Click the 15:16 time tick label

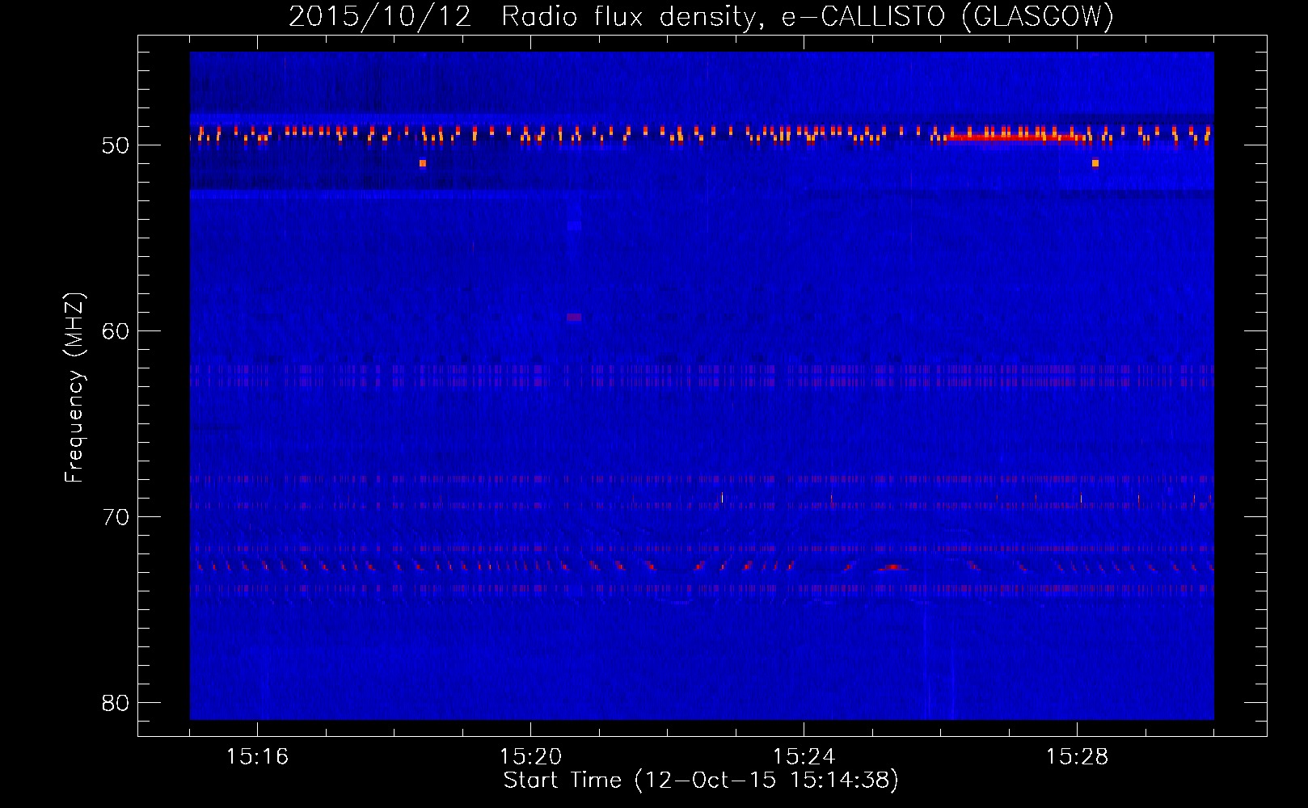[257, 757]
